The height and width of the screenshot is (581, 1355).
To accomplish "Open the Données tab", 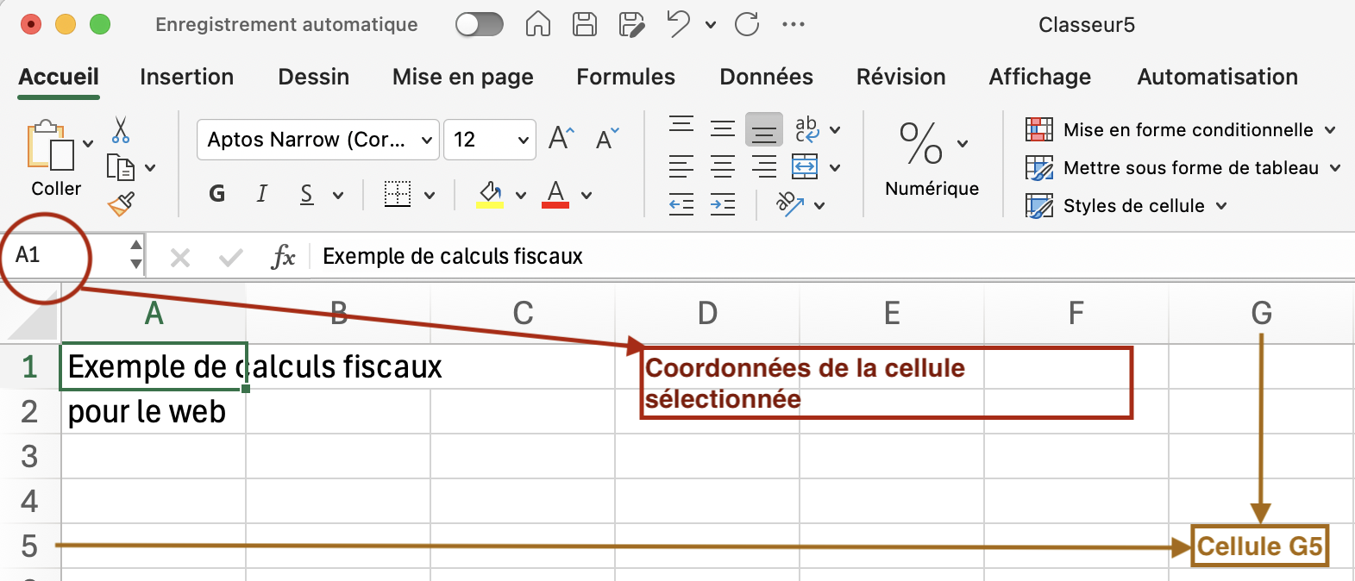I will pyautogui.click(x=767, y=77).
